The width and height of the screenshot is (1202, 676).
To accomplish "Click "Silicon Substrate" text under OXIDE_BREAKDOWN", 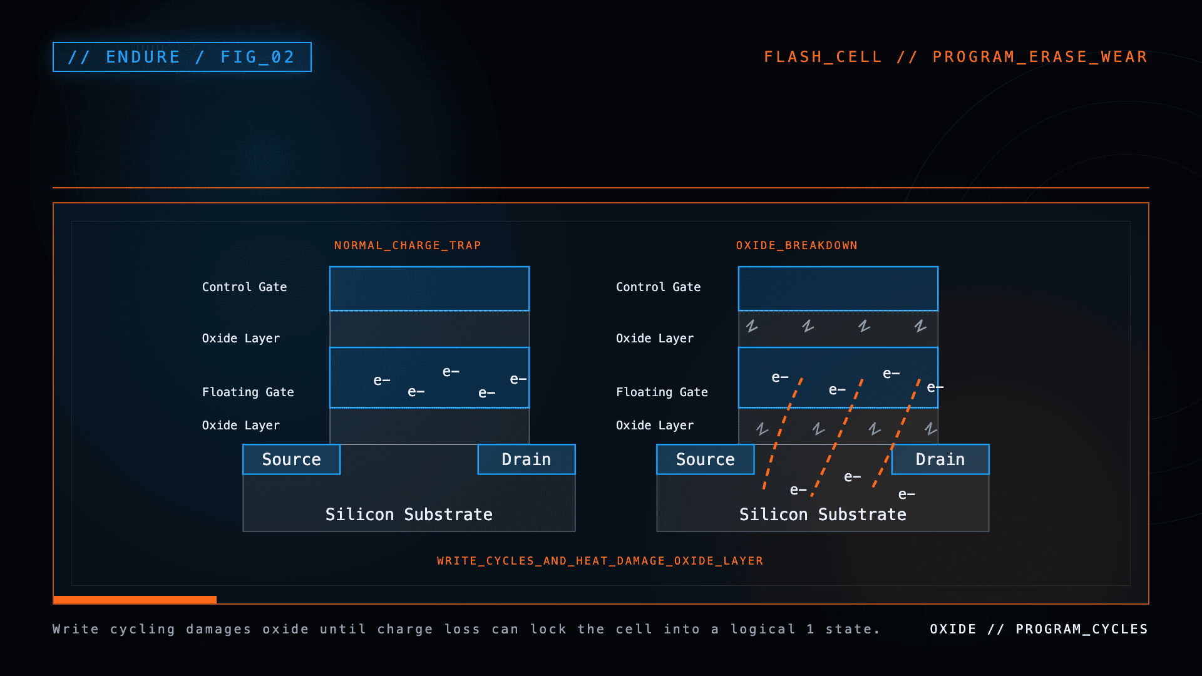I will (823, 515).
